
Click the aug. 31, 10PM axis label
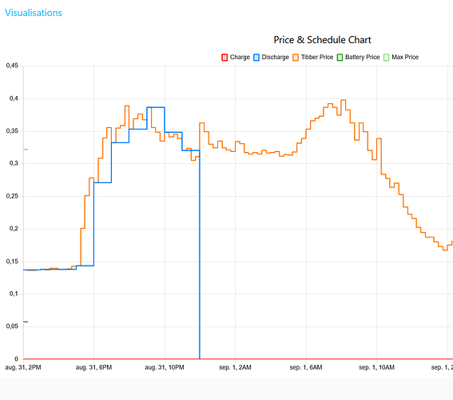165,368
